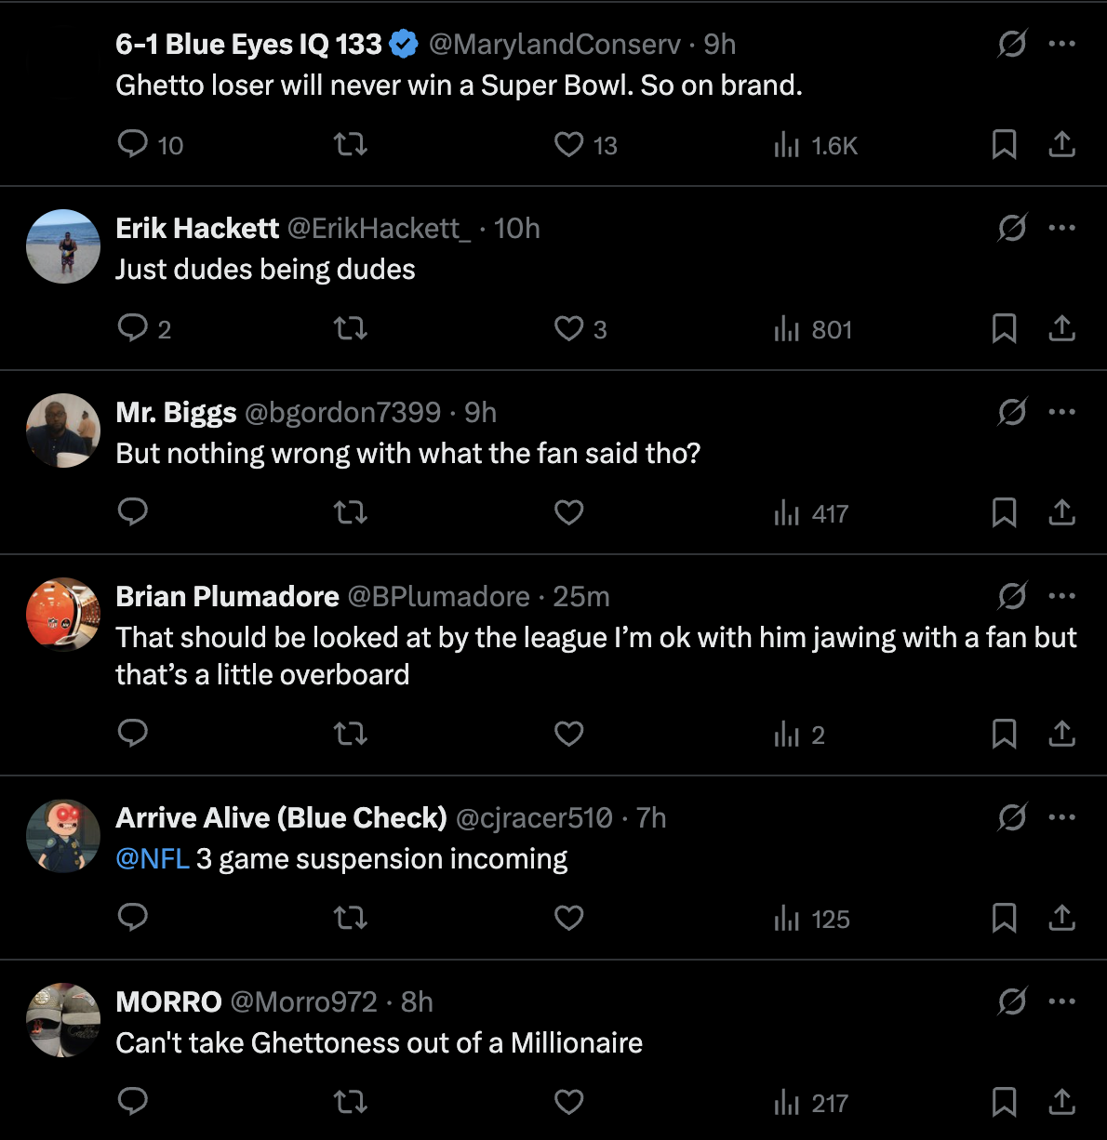Image resolution: width=1107 pixels, height=1140 pixels.
Task: Open Mr. Biggs profile picture
Action: (63, 431)
